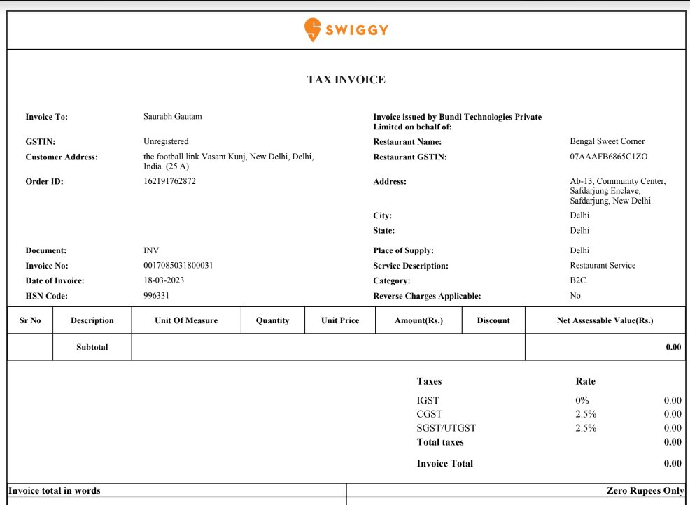Select the Unregistered GSTIN value
Image resolution: width=690 pixels, height=505 pixels.
(166, 141)
